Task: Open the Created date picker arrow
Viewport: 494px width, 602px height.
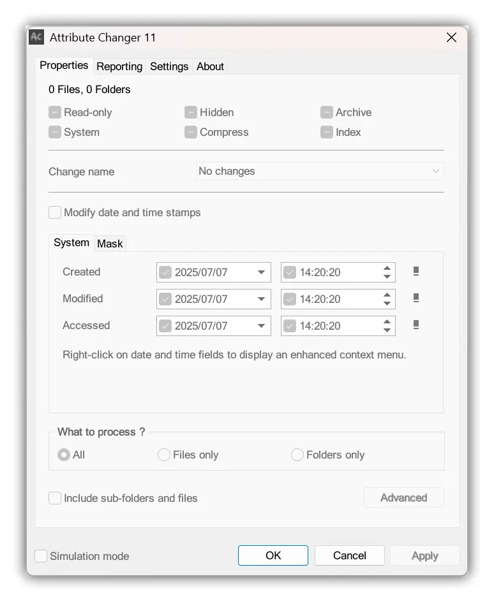Action: (x=261, y=272)
